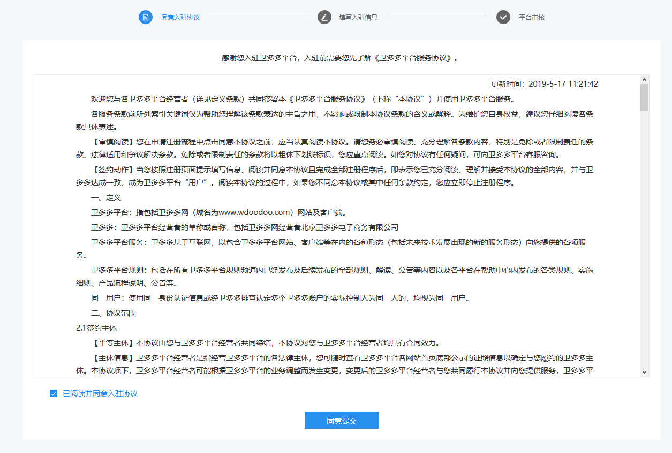
Task: Click the 【审慎阅读】 paragraph label
Action: click(114, 142)
